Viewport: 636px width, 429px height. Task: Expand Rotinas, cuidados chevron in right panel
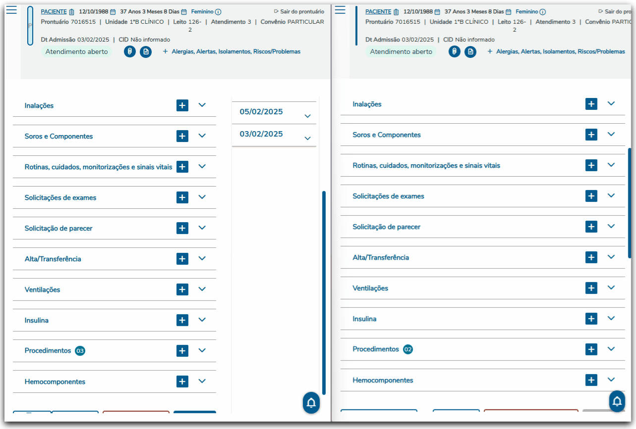(x=611, y=165)
